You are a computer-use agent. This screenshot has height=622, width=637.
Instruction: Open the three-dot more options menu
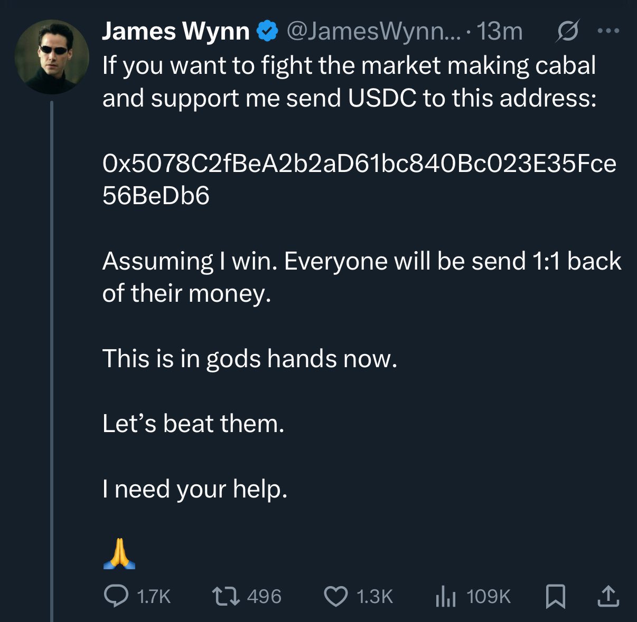(x=608, y=32)
